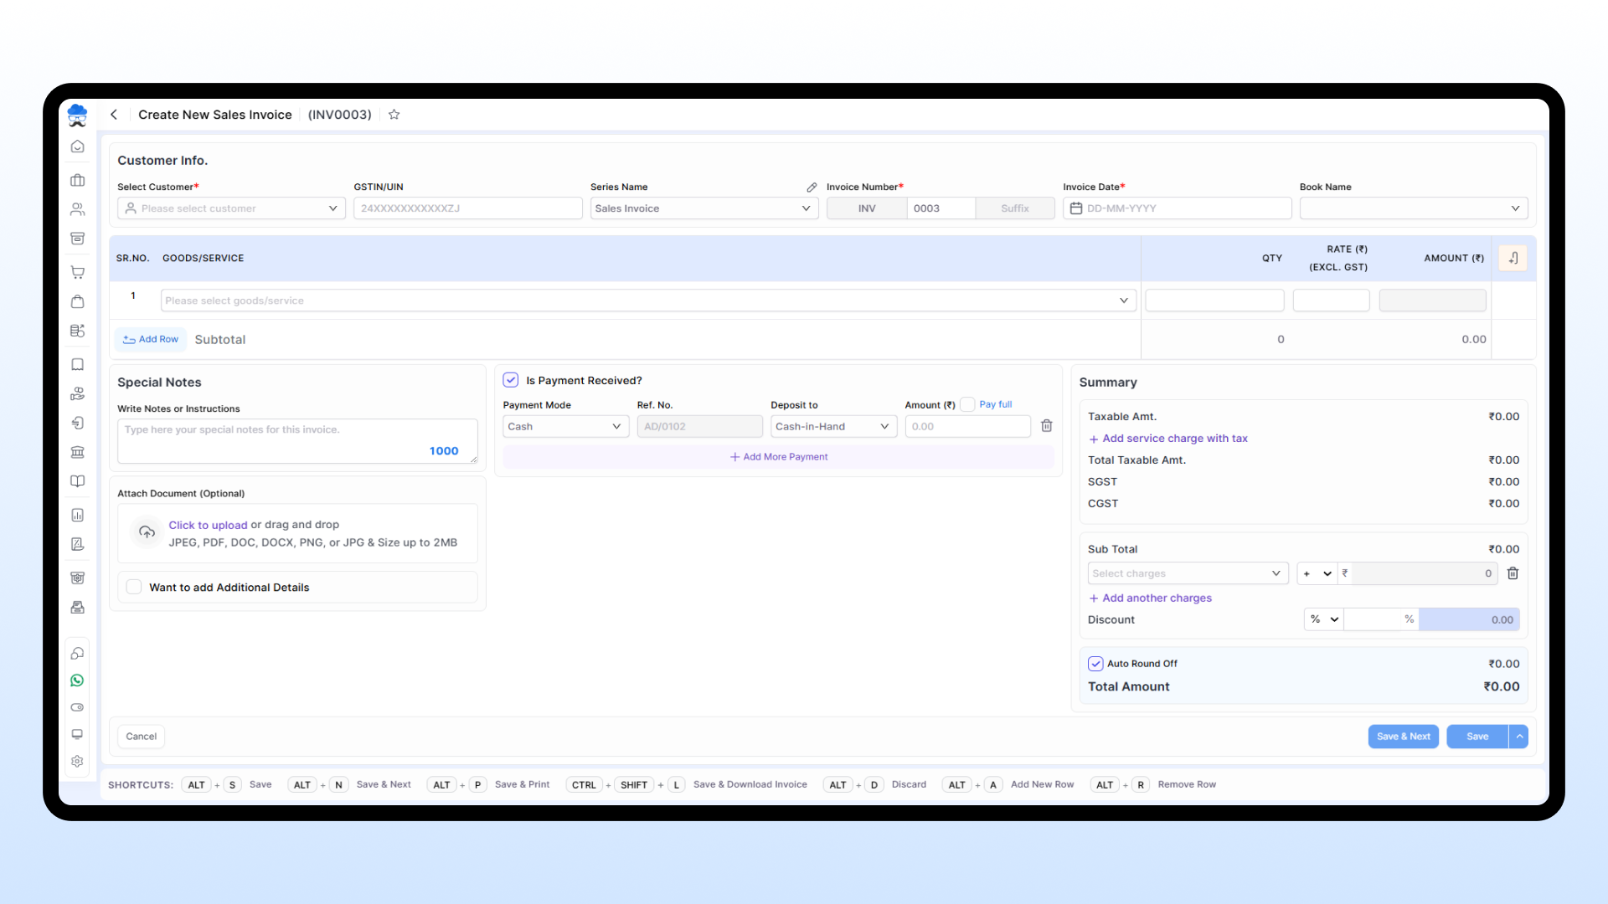
Task: Click the pencil edit icon near Series Name
Action: coord(812,187)
